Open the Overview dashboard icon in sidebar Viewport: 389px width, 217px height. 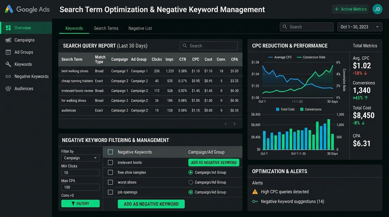8,28
